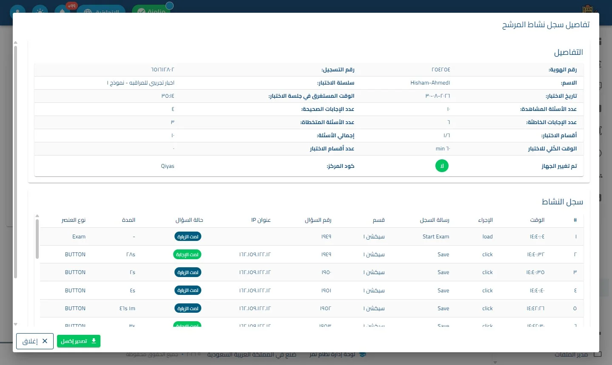Click the تمت الزيارة badge for question ١٩٥٢
This screenshot has width=612, height=365.
(188, 308)
